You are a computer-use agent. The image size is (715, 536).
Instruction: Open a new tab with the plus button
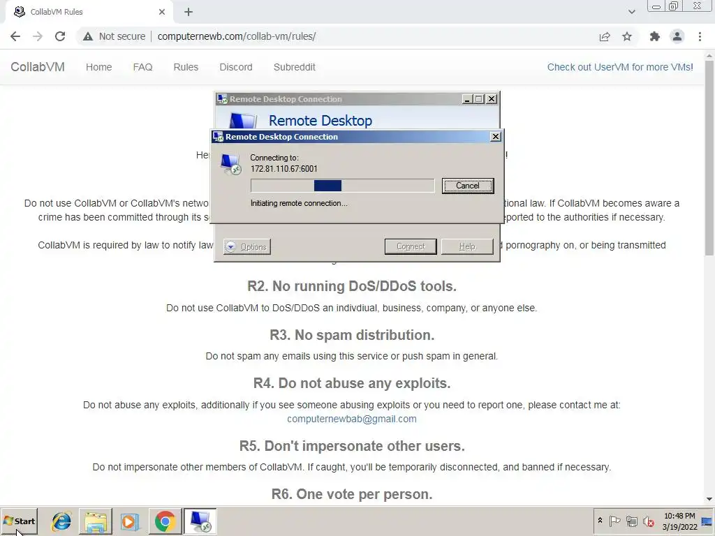tap(189, 13)
